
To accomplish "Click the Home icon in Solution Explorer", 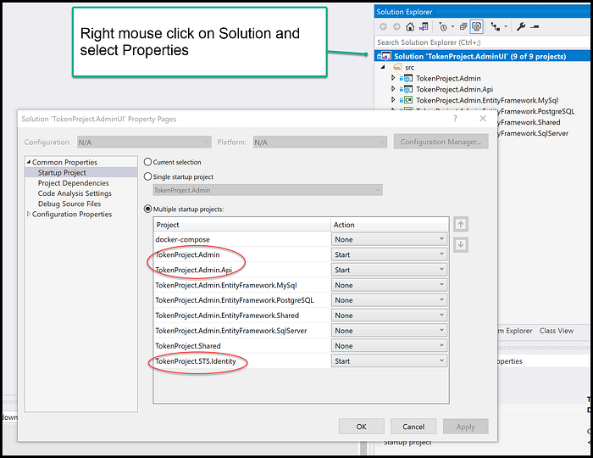I will click(x=410, y=27).
